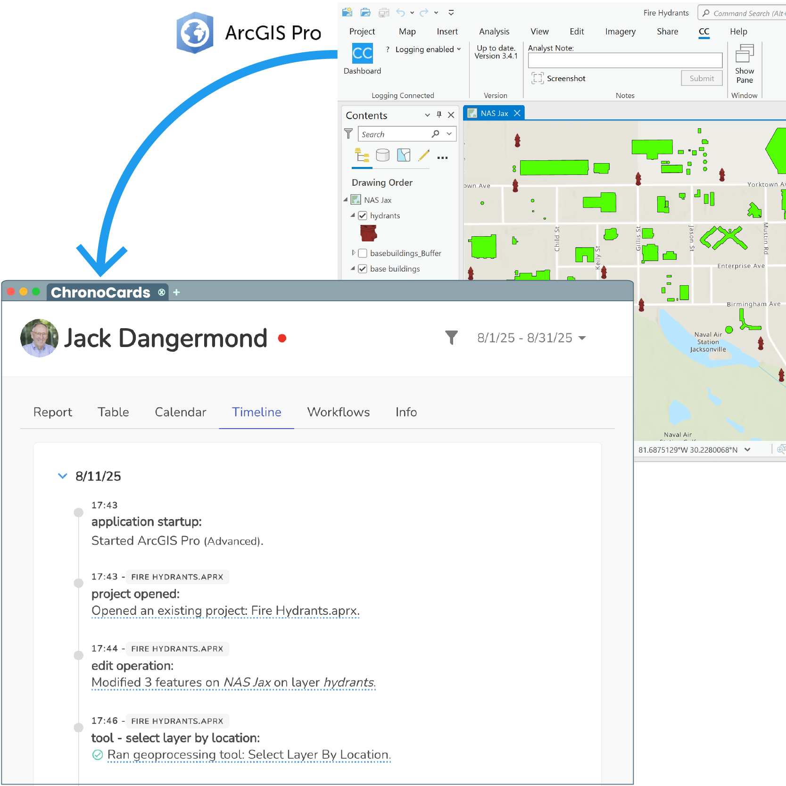Image resolution: width=786 pixels, height=786 pixels.
Task: Select List By Selection icon
Action: click(x=404, y=155)
